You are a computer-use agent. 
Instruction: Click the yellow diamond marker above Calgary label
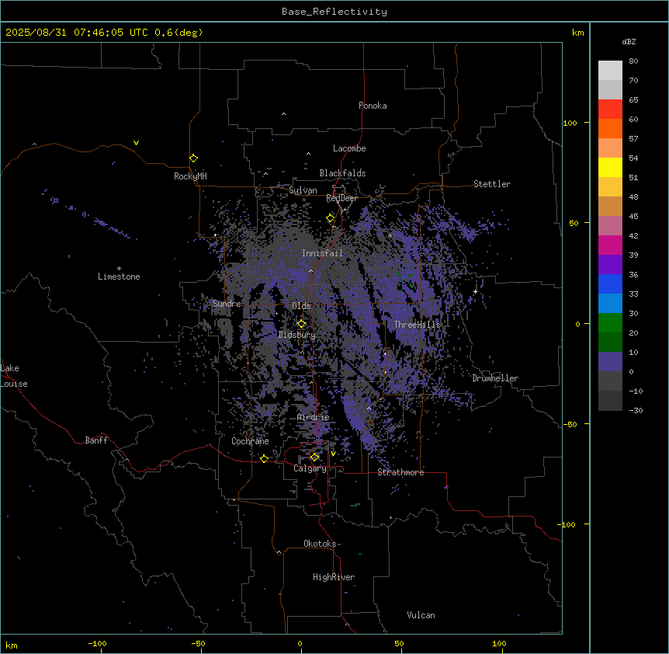point(314,457)
